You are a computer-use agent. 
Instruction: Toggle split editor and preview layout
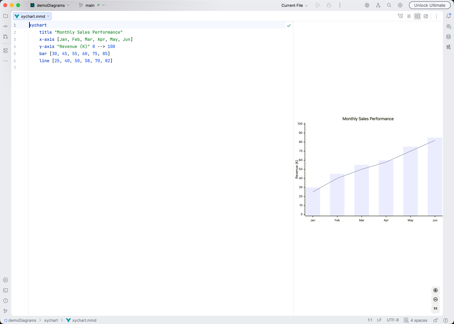click(x=417, y=16)
